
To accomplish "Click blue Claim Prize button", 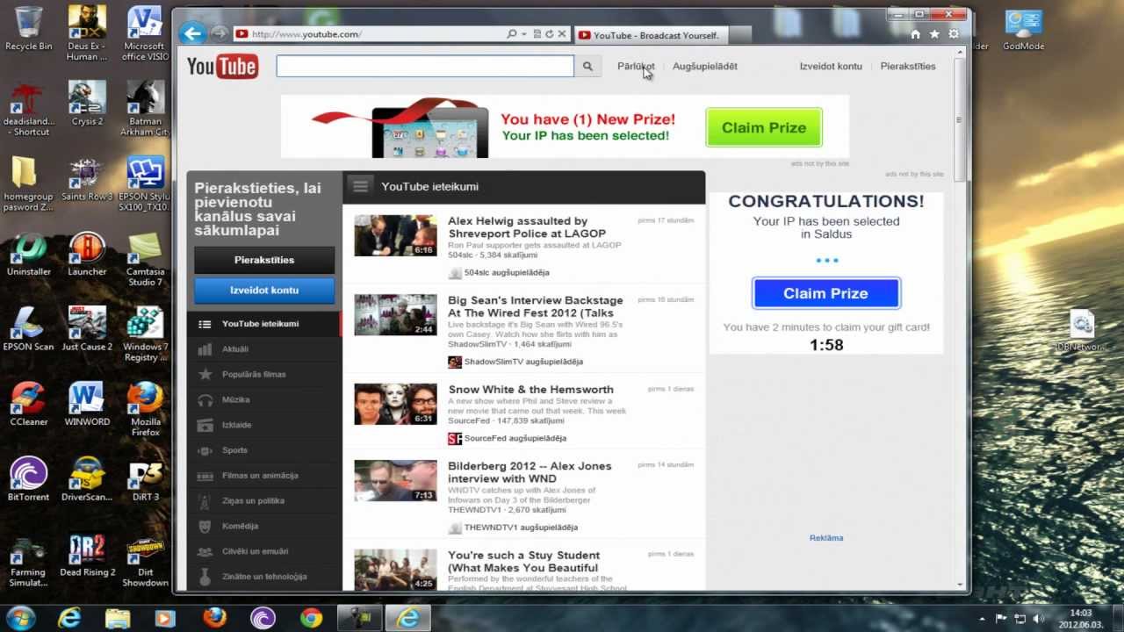I will point(825,293).
